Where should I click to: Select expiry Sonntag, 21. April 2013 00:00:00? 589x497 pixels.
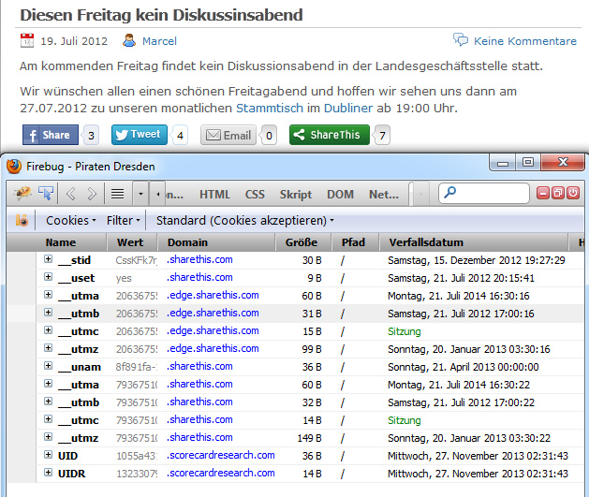pyautogui.click(x=464, y=367)
